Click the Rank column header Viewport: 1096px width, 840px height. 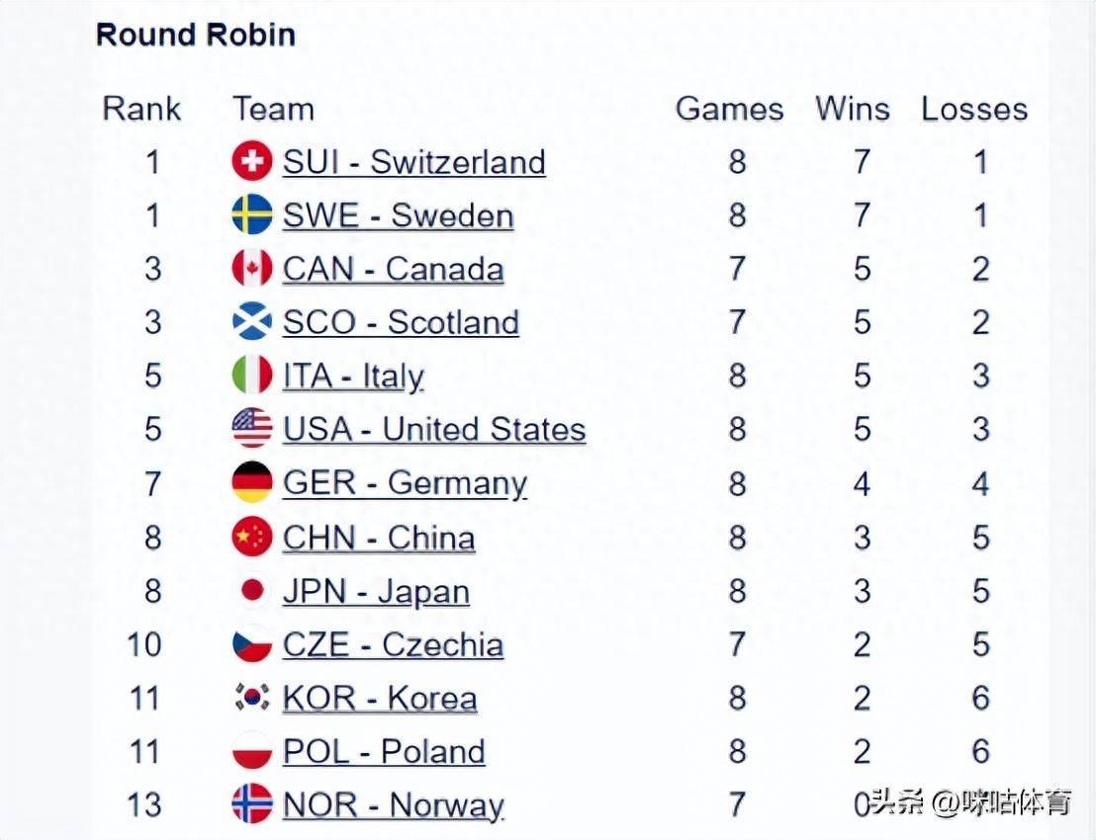tap(141, 109)
